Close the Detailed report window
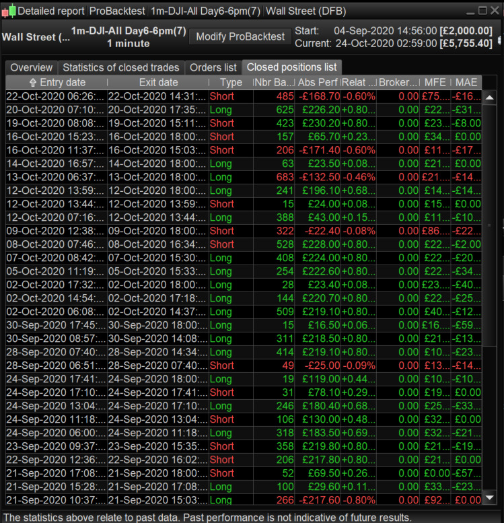This screenshot has height=523, width=504. (x=495, y=11)
